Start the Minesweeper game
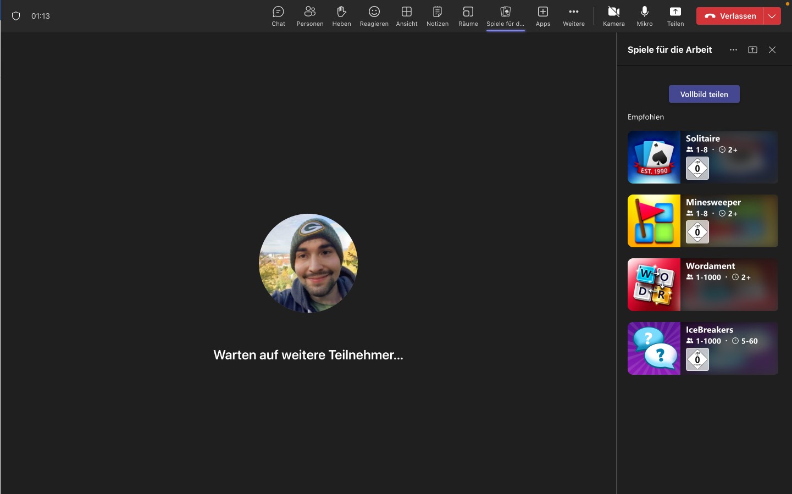Image resolution: width=792 pixels, height=494 pixels. [702, 221]
